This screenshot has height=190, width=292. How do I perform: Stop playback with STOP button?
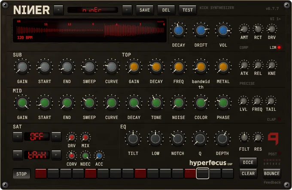(21, 174)
